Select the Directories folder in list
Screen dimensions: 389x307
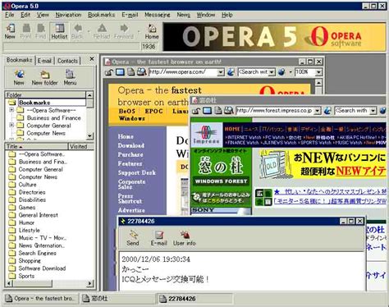32,192
